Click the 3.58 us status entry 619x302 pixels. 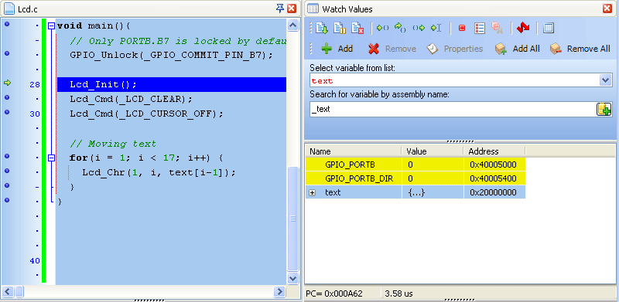click(398, 294)
